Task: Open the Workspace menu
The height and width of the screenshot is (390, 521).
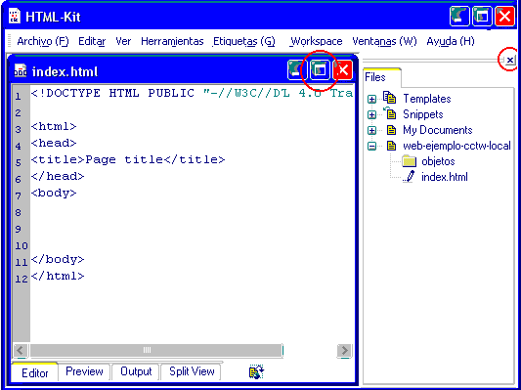Action: point(316,41)
